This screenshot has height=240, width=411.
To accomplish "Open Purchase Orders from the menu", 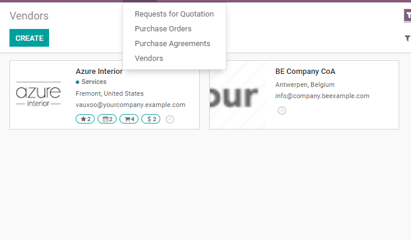I will pos(163,28).
